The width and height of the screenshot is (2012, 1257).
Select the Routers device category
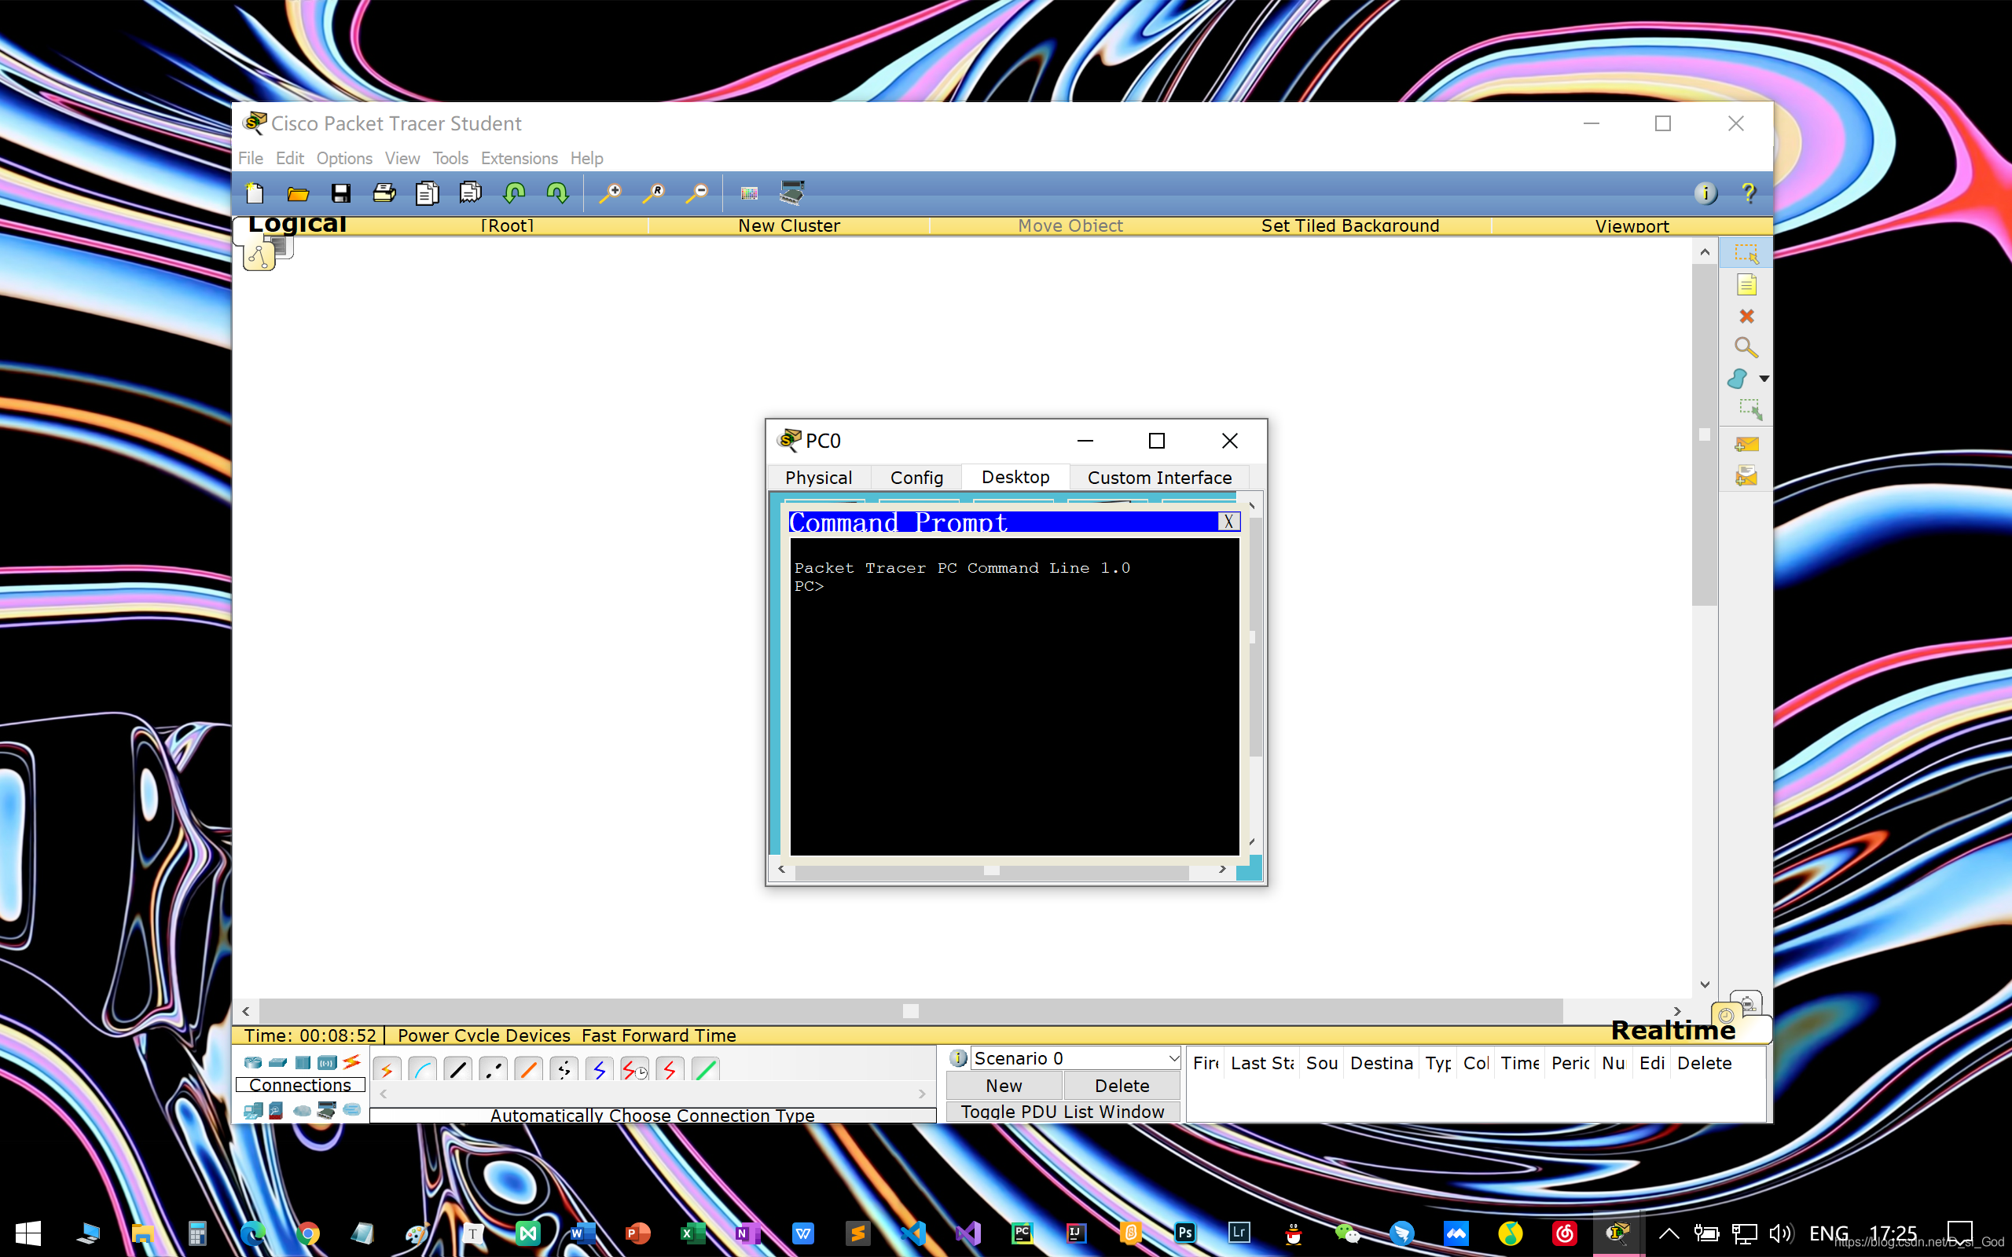(253, 1062)
